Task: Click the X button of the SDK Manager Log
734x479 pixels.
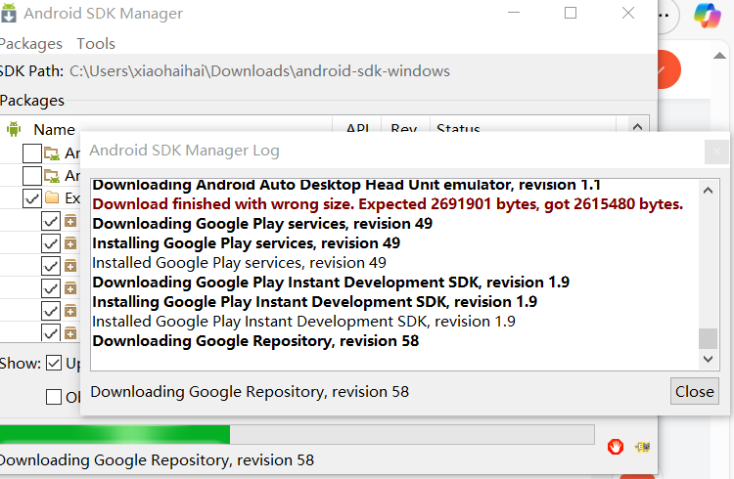Action: pos(716,152)
